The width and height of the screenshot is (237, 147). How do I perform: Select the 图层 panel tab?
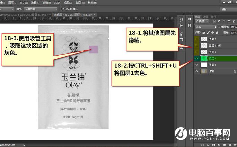[197, 17]
